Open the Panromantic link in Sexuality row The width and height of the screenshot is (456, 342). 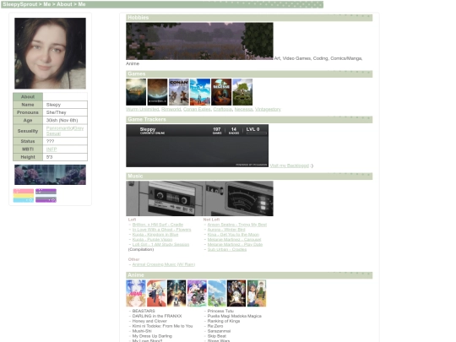pos(59,128)
